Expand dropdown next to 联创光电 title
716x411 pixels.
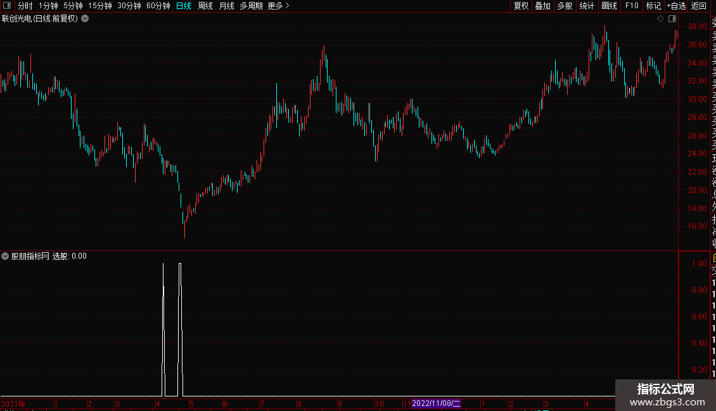click(85, 18)
